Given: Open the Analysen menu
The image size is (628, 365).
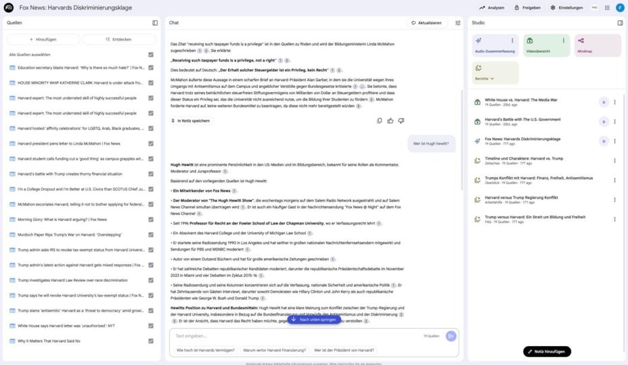Looking at the screenshot, I should [492, 7].
